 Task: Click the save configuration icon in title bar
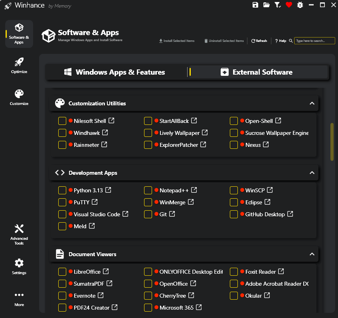(x=255, y=5)
